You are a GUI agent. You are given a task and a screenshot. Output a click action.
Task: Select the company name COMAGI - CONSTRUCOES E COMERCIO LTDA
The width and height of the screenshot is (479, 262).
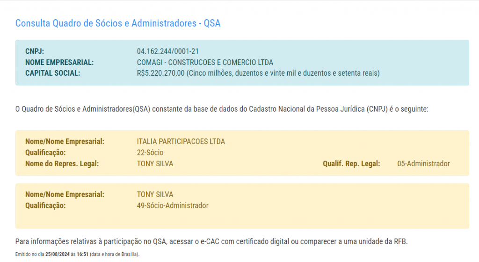click(205, 62)
